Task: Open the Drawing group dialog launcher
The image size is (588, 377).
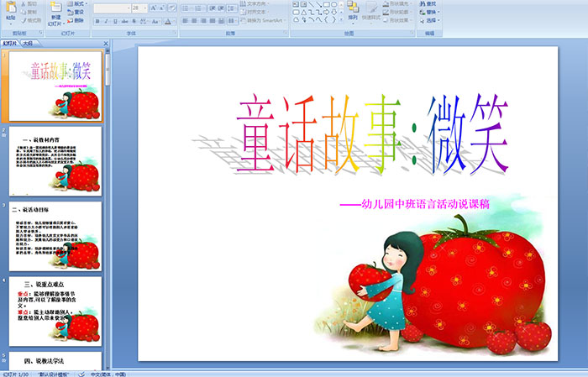Action: point(412,33)
